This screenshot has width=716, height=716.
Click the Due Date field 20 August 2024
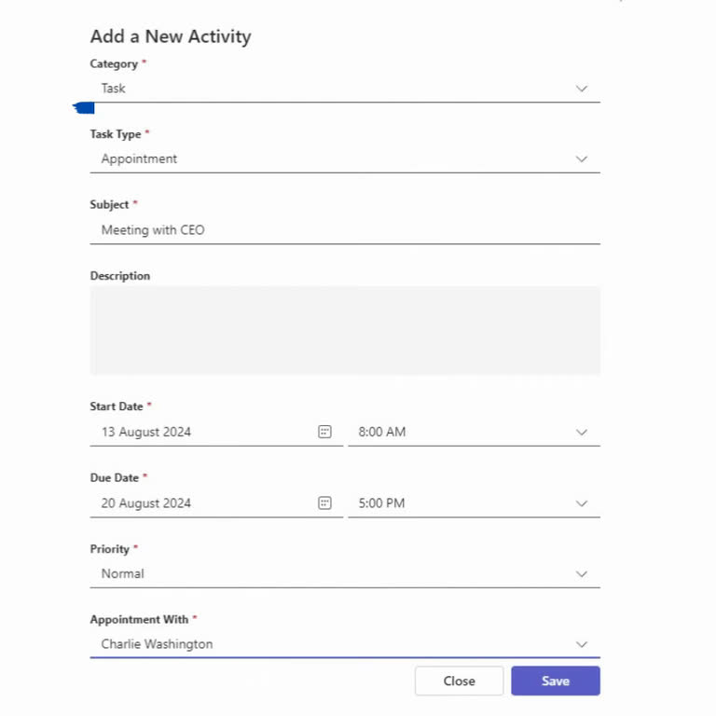coord(216,503)
